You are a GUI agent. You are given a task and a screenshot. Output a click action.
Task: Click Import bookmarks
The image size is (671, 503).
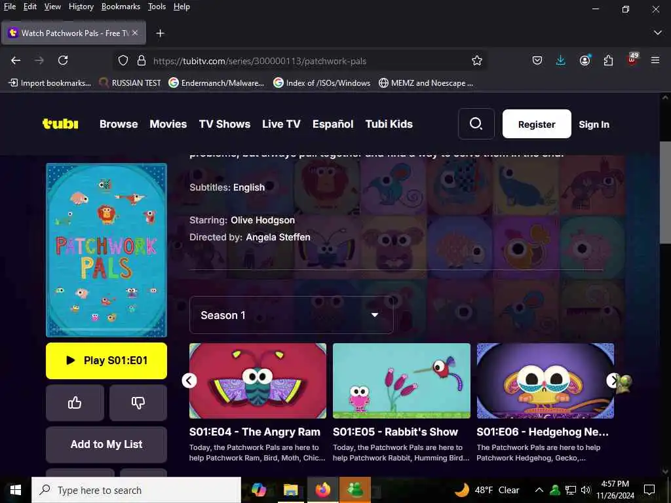50,83
